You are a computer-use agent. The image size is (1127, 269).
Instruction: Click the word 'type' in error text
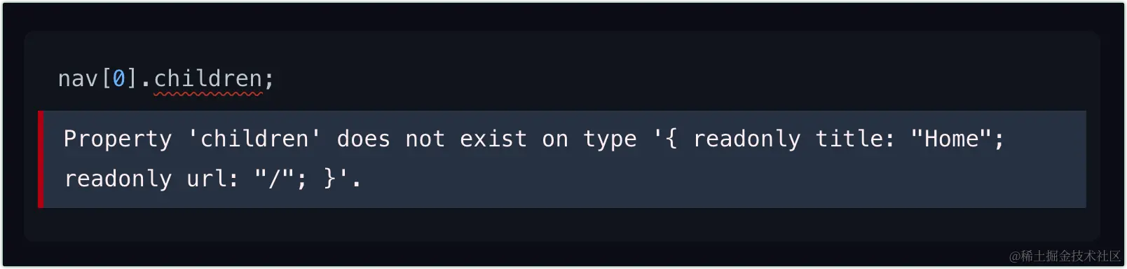coord(610,139)
